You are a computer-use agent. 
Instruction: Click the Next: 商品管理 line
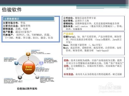pyautogui.click(x=92, y=48)
